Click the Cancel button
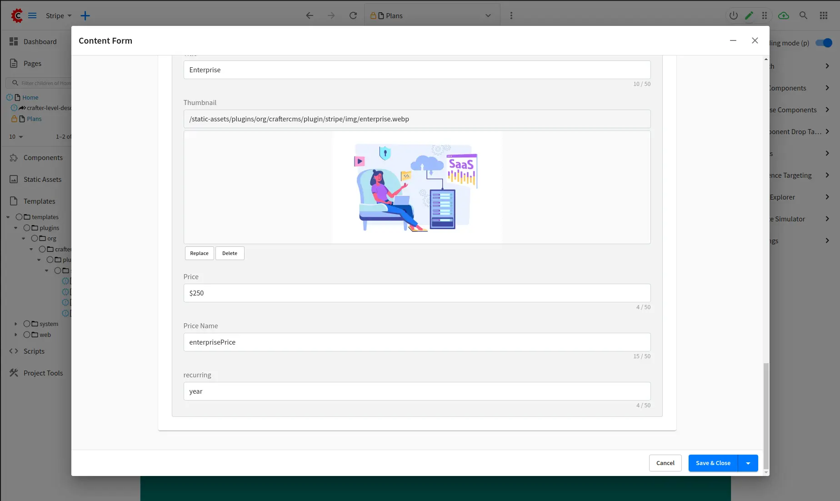This screenshot has width=840, height=501. (x=665, y=463)
